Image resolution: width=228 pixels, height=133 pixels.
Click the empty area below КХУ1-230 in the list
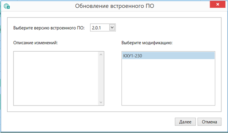(168, 82)
